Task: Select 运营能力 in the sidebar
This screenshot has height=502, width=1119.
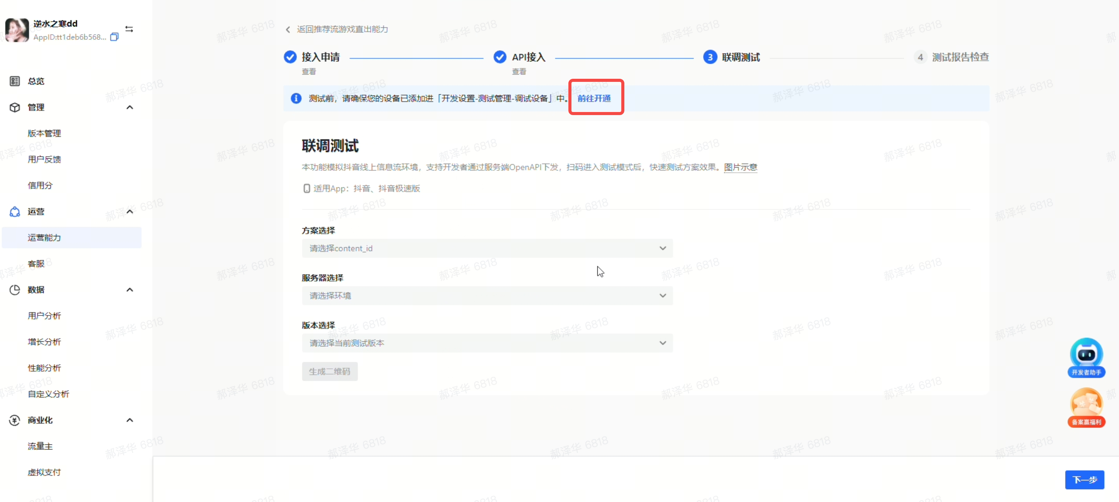Action: pos(44,237)
